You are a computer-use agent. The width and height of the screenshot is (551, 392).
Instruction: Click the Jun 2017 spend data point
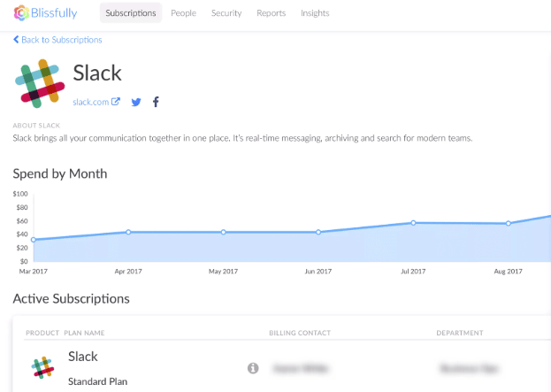(x=318, y=232)
